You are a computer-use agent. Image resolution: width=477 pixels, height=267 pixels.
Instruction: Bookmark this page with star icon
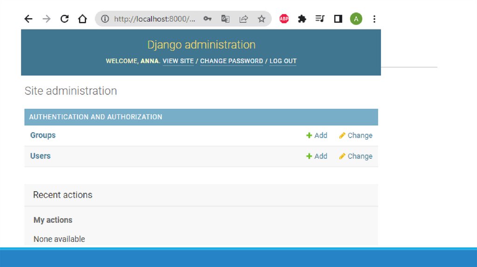(262, 19)
